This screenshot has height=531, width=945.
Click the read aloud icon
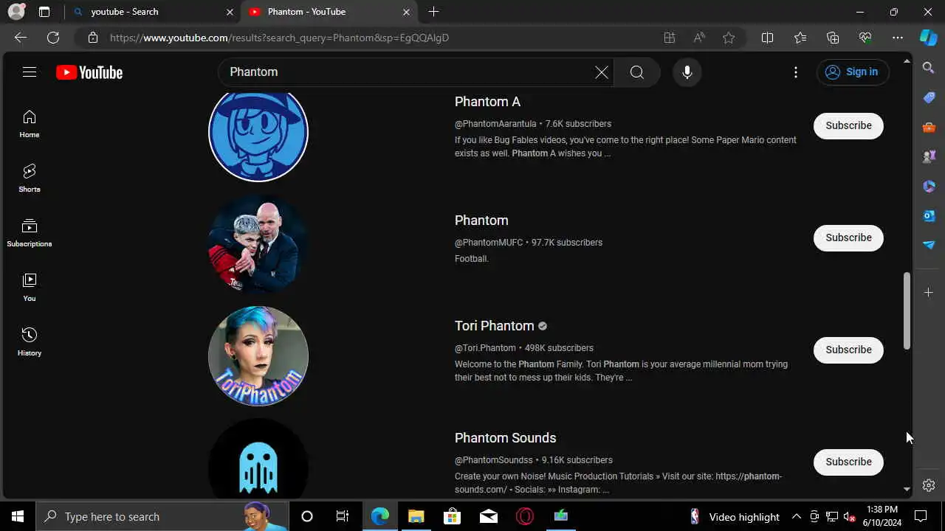(699, 38)
